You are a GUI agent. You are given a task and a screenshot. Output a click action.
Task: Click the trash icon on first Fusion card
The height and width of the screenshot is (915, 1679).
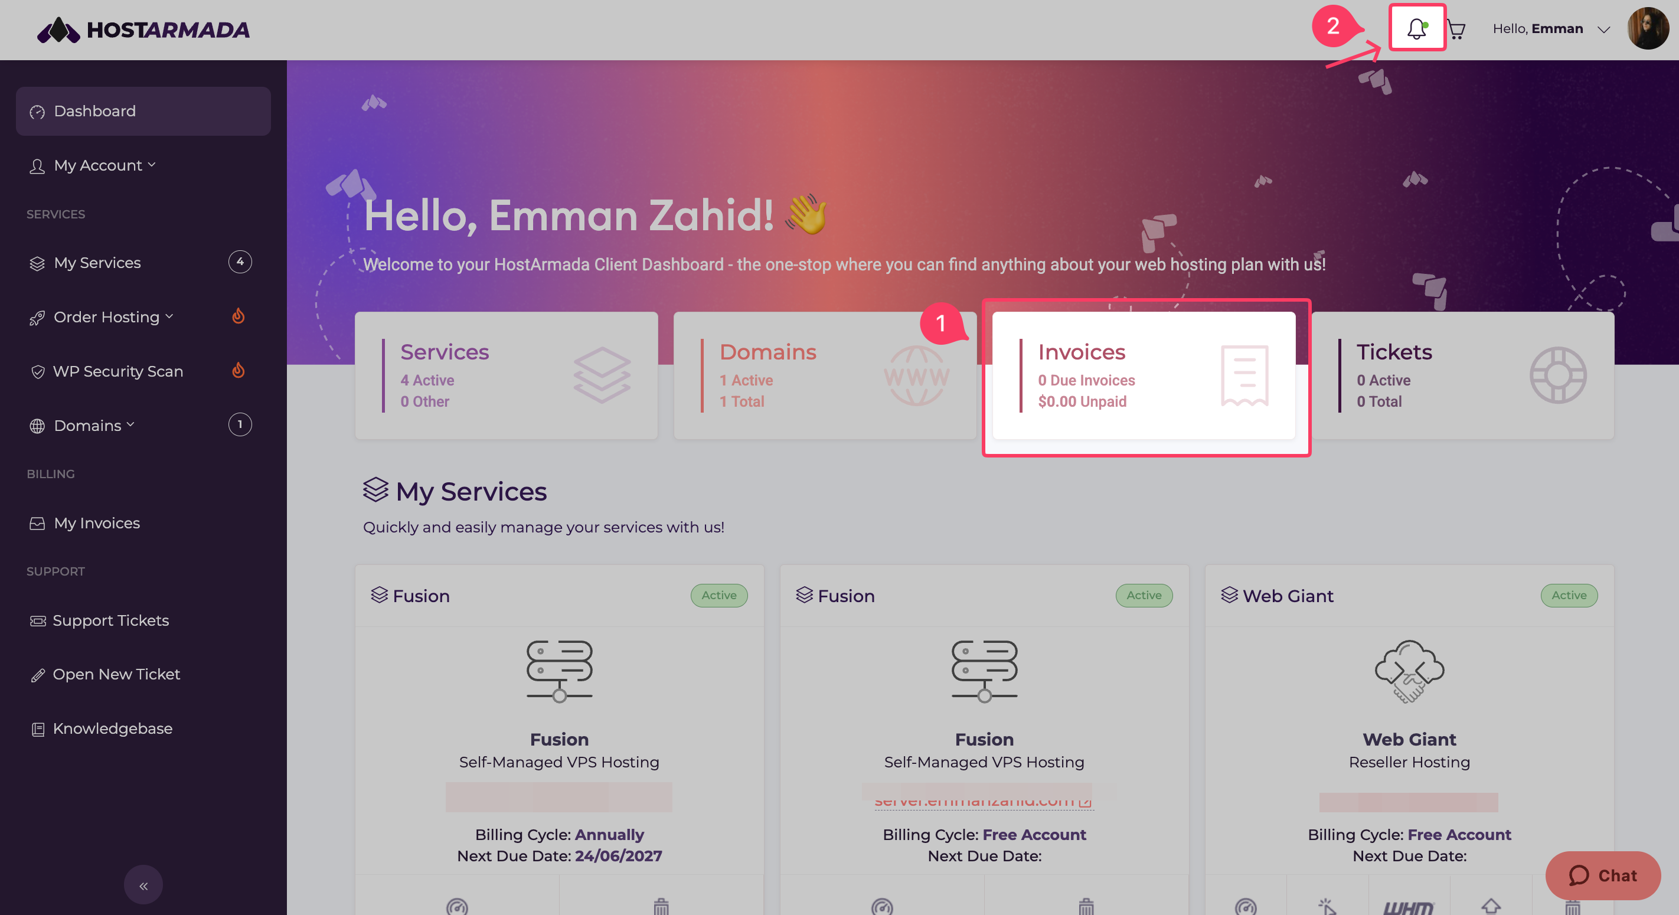point(661,906)
